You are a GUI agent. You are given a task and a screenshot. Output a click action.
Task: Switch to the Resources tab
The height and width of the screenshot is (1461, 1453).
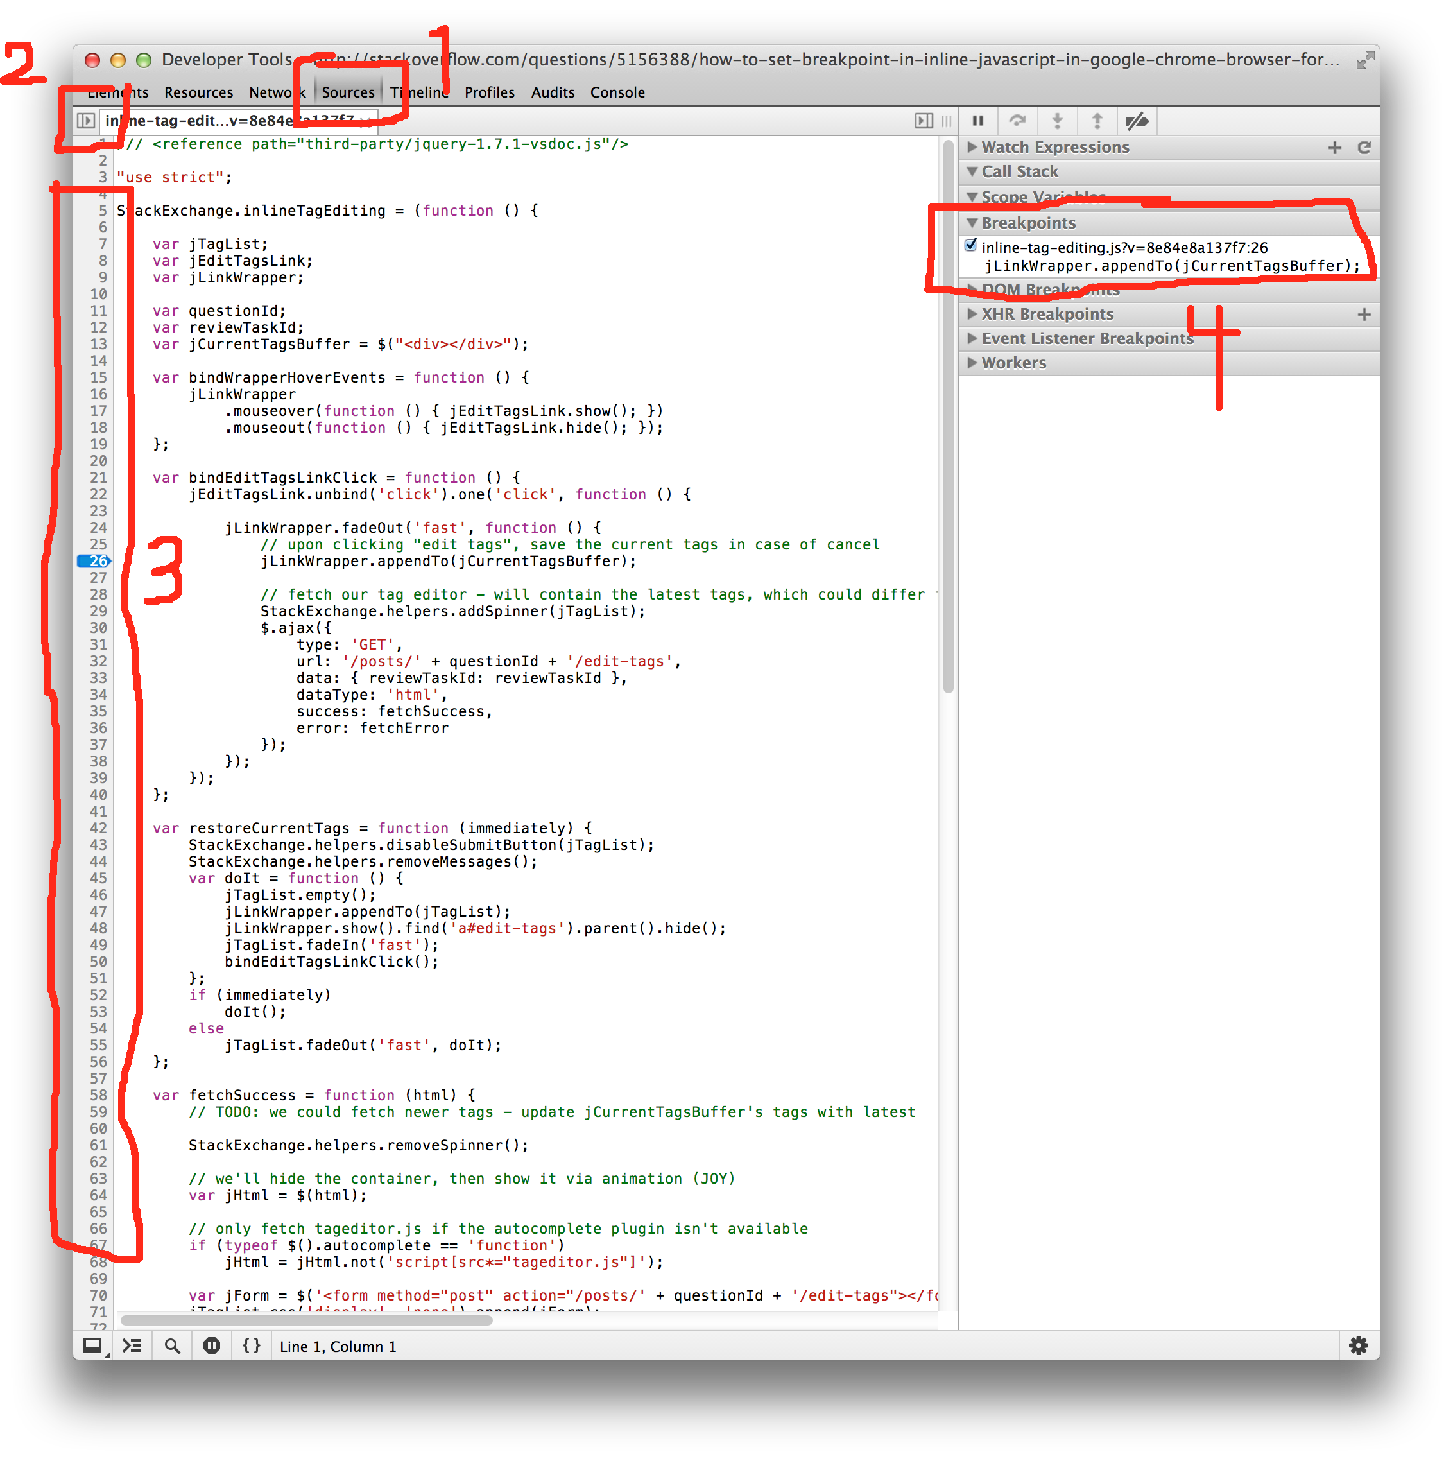click(x=199, y=92)
